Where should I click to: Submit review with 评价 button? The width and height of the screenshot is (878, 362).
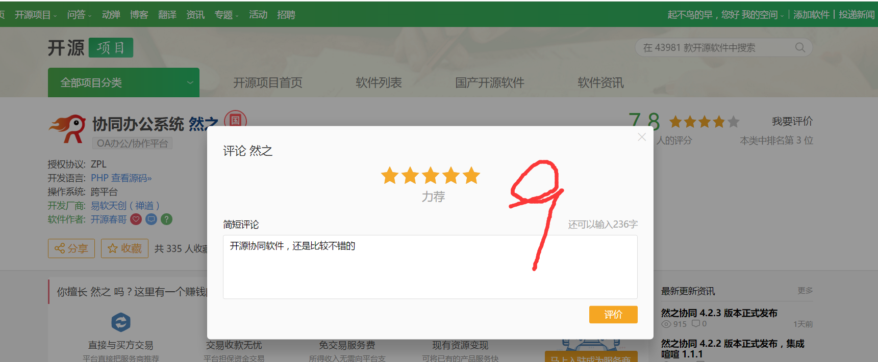(613, 315)
